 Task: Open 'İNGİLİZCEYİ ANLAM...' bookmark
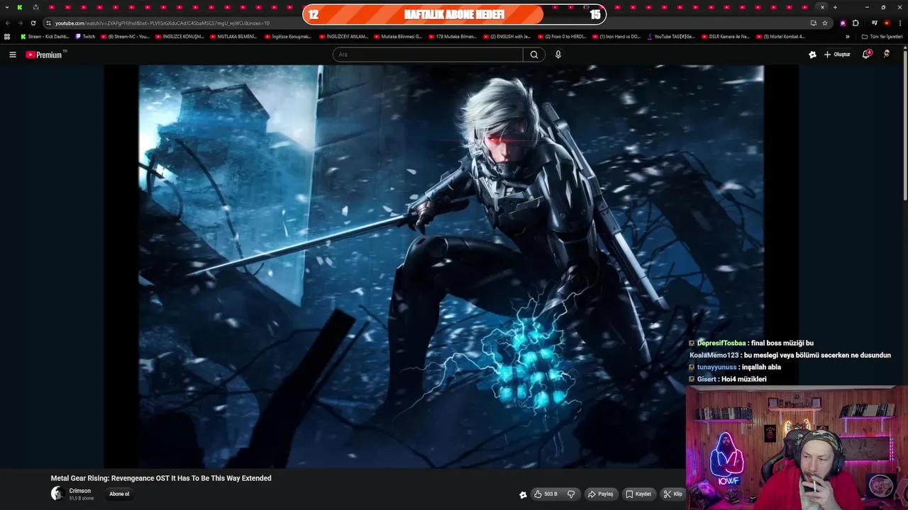coord(343,36)
